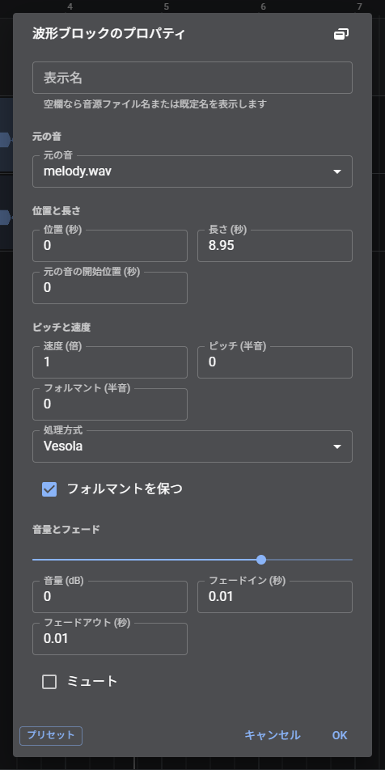Image resolution: width=385 pixels, height=770 pixels.
Task: Click the 表示名 display name field
Action: point(192,78)
